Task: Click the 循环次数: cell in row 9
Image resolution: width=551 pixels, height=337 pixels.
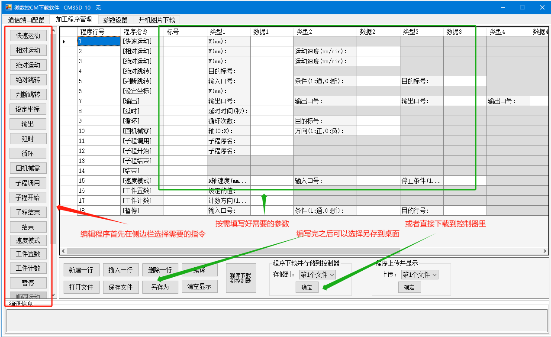Action: (229, 121)
